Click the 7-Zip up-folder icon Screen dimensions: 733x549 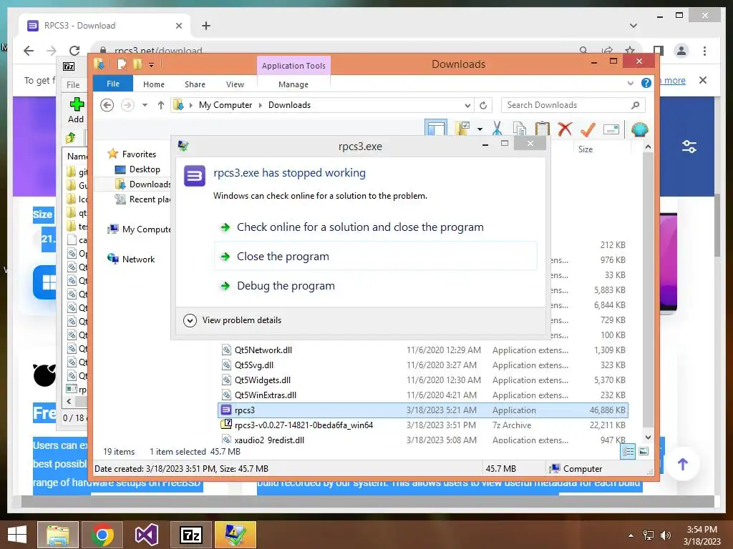pyautogui.click(x=71, y=137)
